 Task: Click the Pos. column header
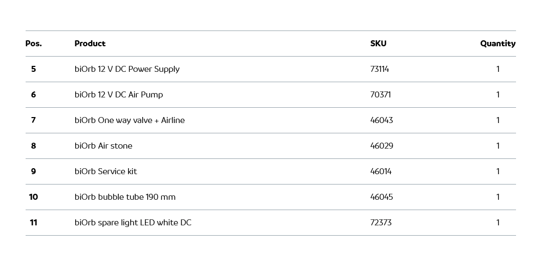pos(33,44)
